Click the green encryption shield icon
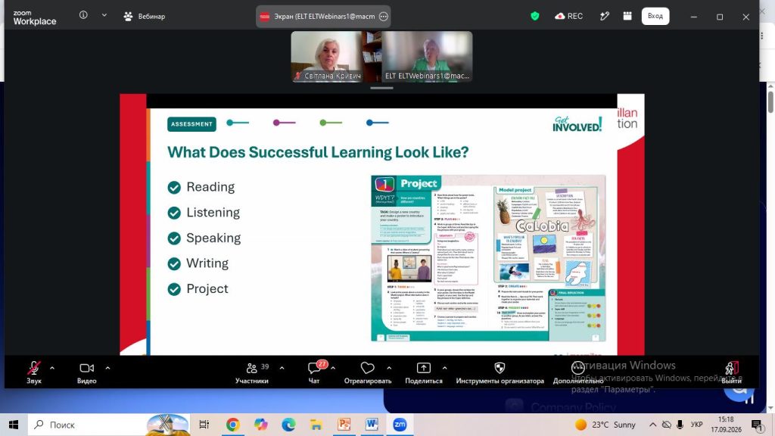775x436 pixels. tap(535, 17)
